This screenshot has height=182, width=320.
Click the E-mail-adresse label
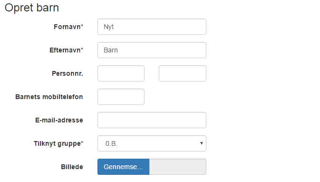pos(59,120)
